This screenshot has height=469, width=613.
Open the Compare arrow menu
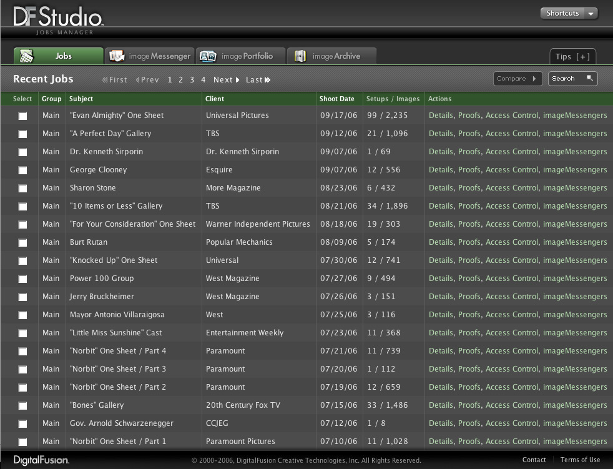coord(534,79)
